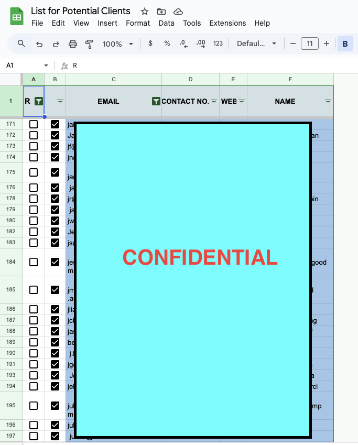
Task: Select row 184 header
Action: coord(11,262)
